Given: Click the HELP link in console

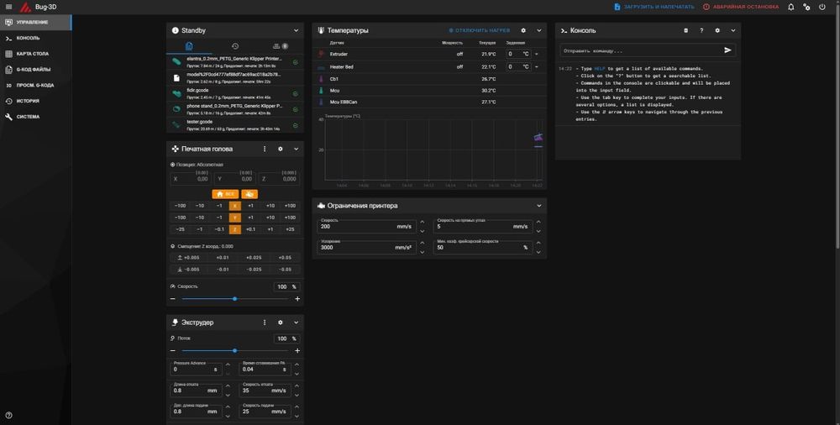Looking at the screenshot, I should click(x=599, y=69).
